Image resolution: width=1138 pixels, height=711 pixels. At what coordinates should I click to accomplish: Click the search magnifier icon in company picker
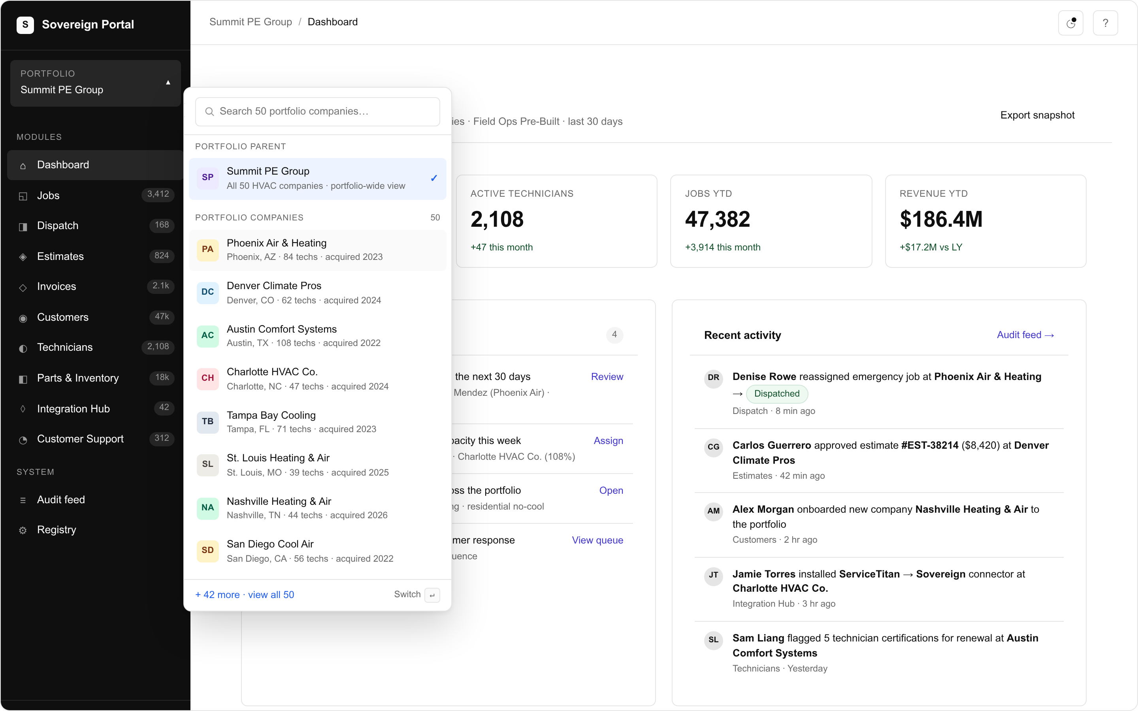[x=210, y=111]
